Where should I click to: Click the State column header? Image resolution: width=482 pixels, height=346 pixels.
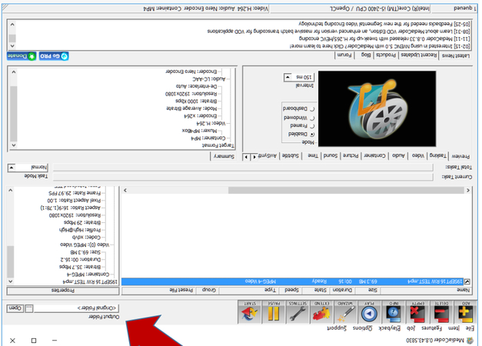316,291
